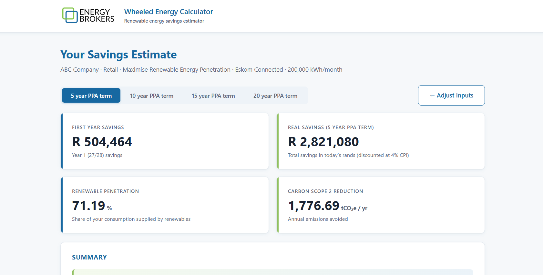Click the Renewable energy savings estimator subtitle

coord(164,21)
